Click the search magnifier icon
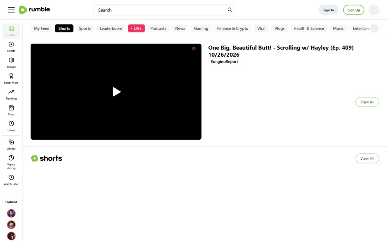This screenshot has width=387, height=242. pyautogui.click(x=229, y=9)
